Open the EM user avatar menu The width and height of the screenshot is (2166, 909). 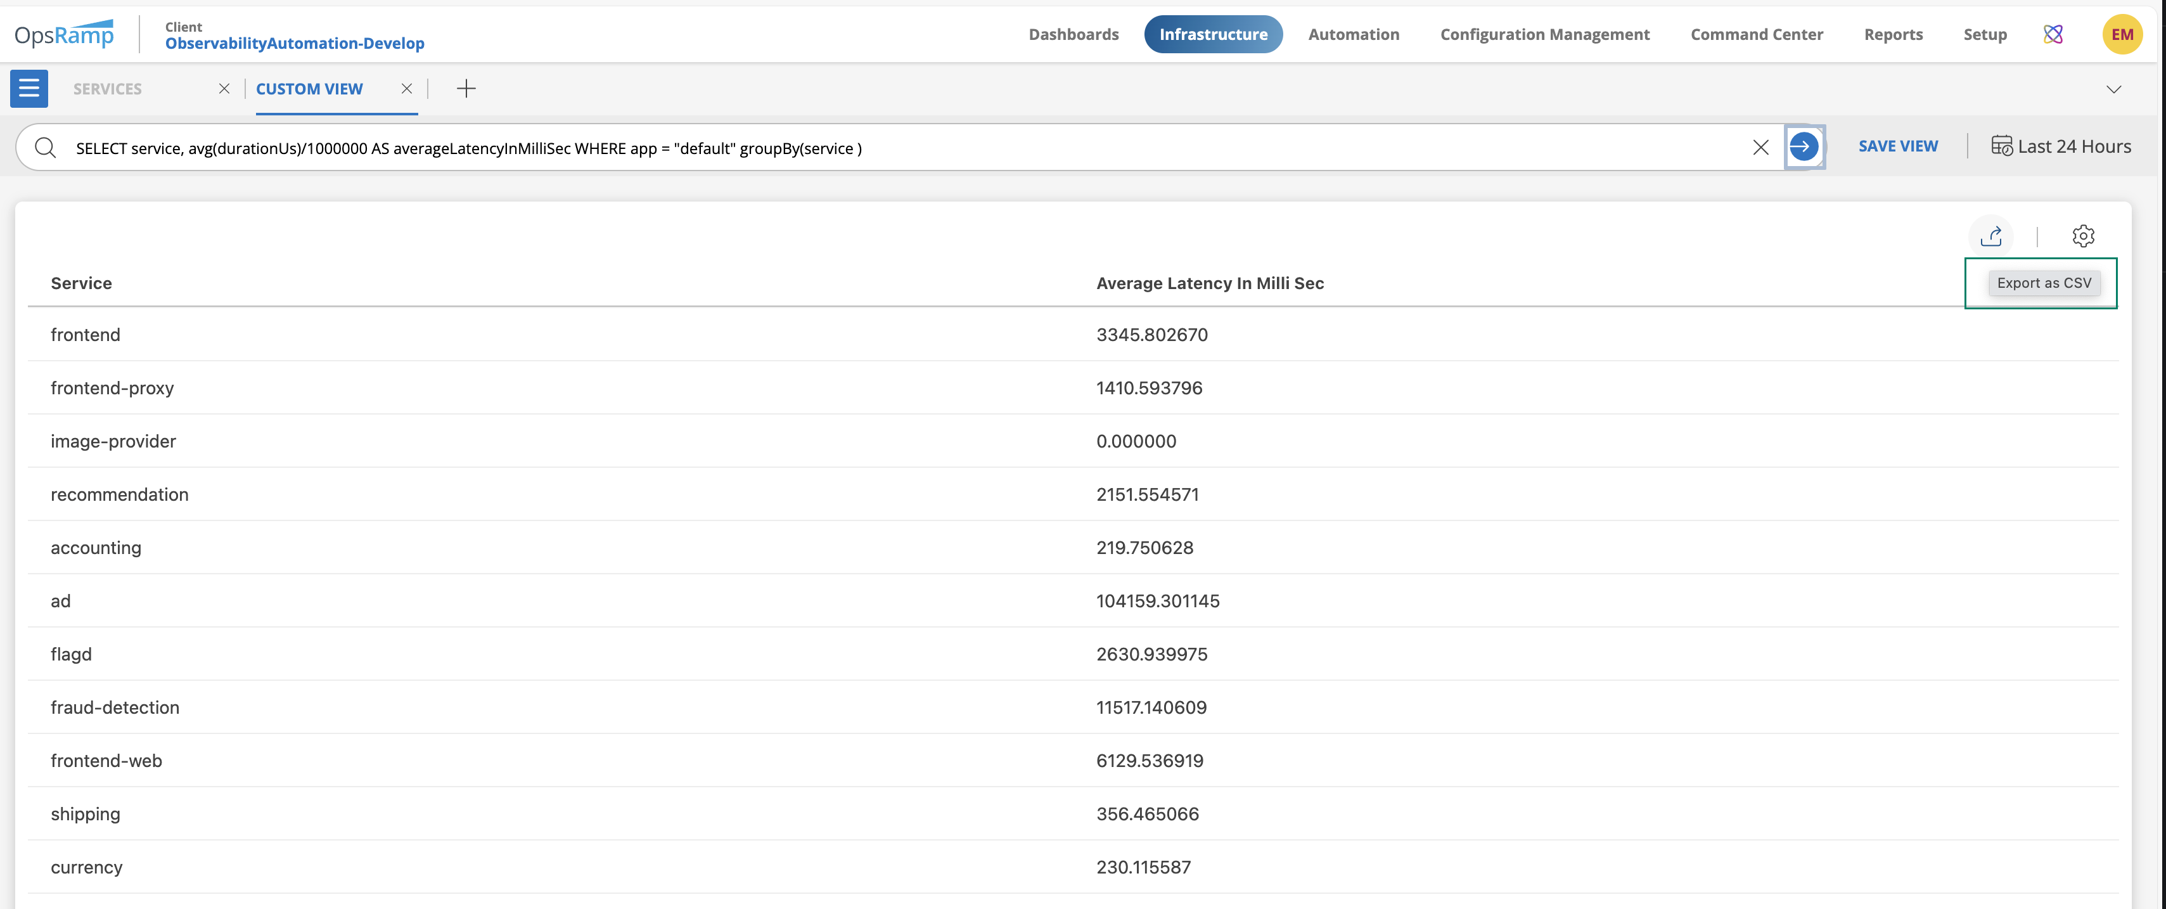(x=2122, y=34)
